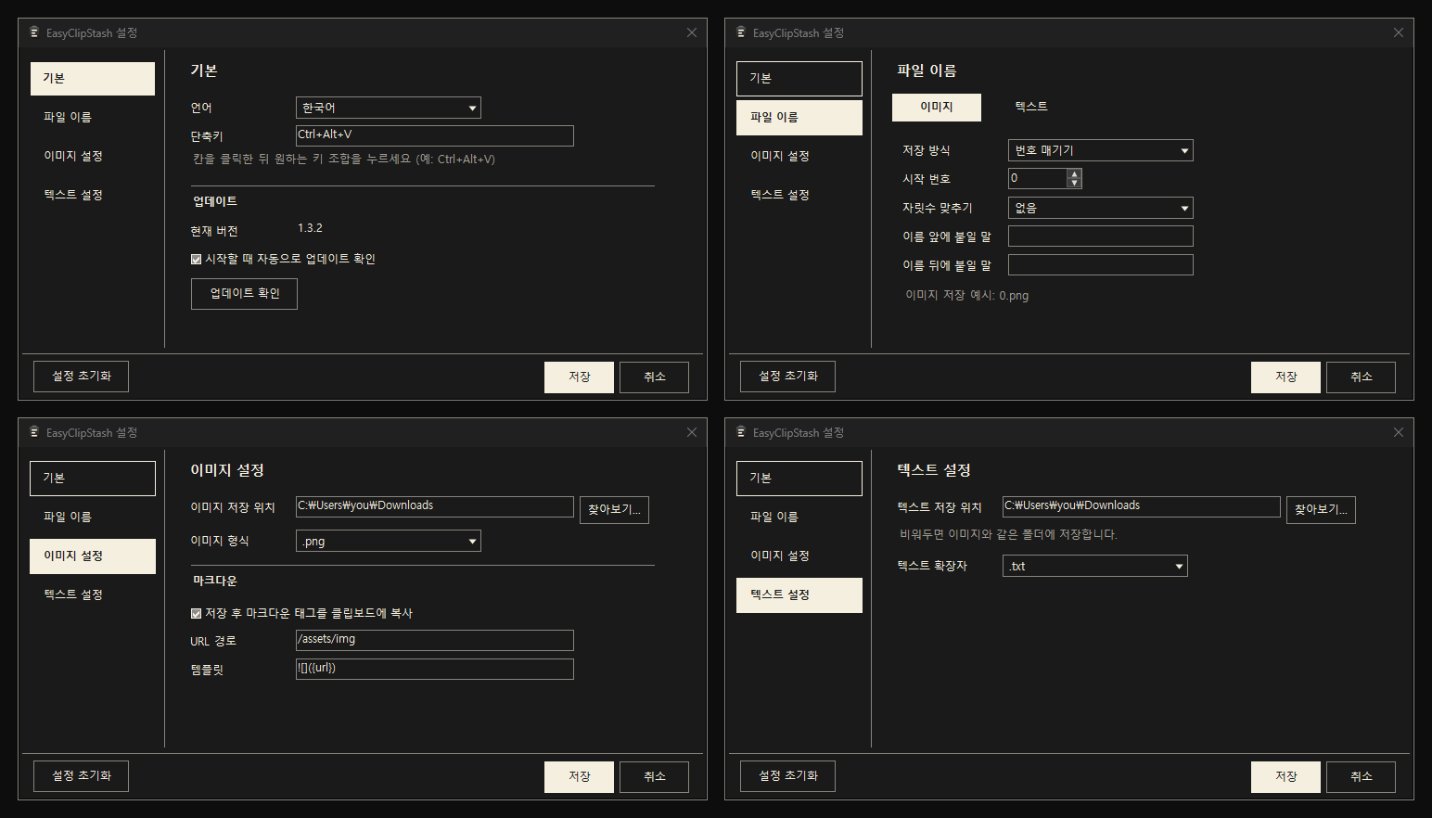Screen dimensions: 1432x818
Task: Select 기본 in the 파일 이름 page window sidebar
Action: click(799, 79)
